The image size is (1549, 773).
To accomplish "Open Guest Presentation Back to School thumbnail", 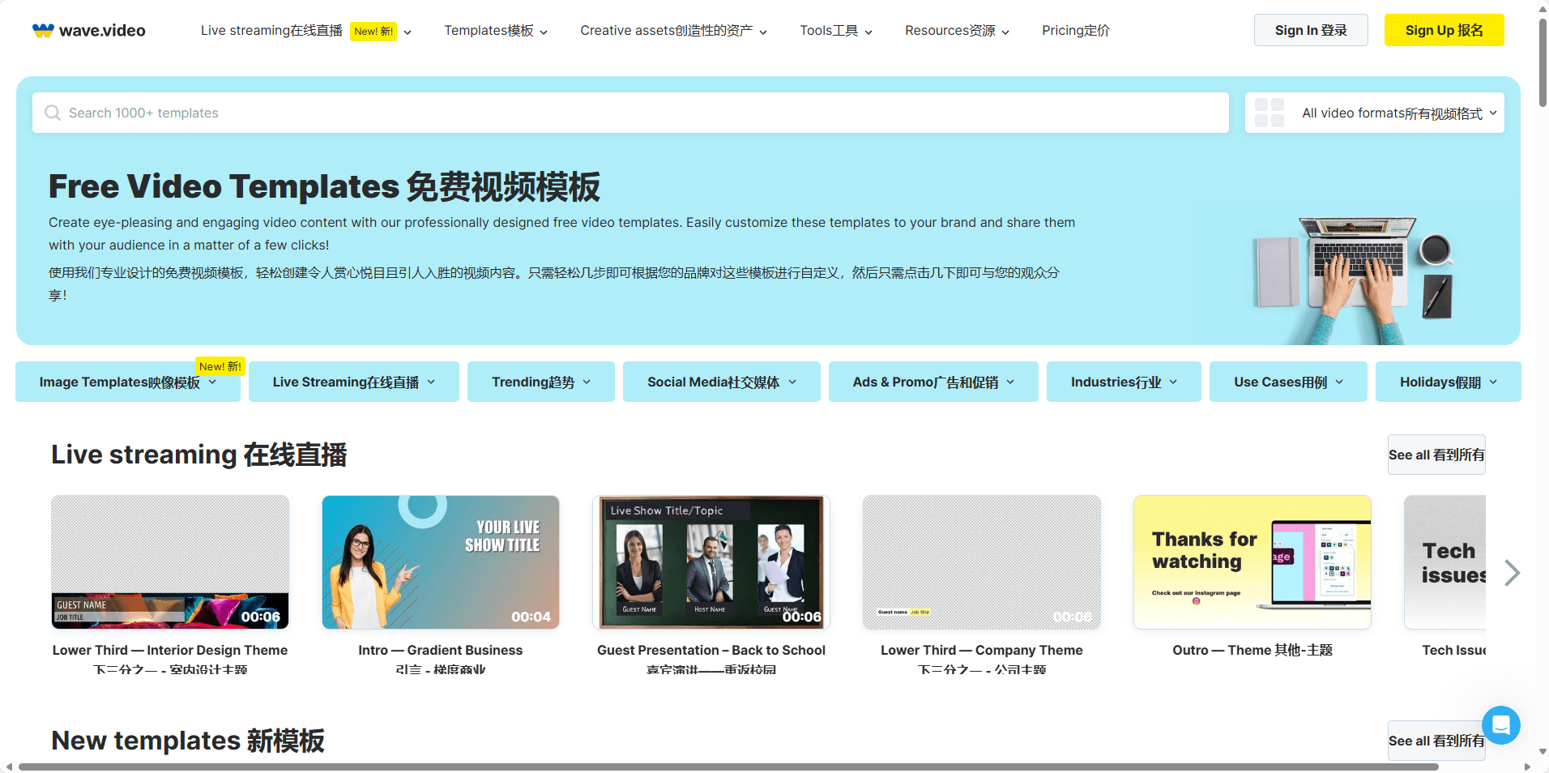I will click(x=711, y=562).
